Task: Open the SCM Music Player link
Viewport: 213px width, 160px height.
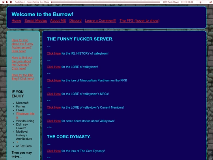Action: click(x=171, y=2)
